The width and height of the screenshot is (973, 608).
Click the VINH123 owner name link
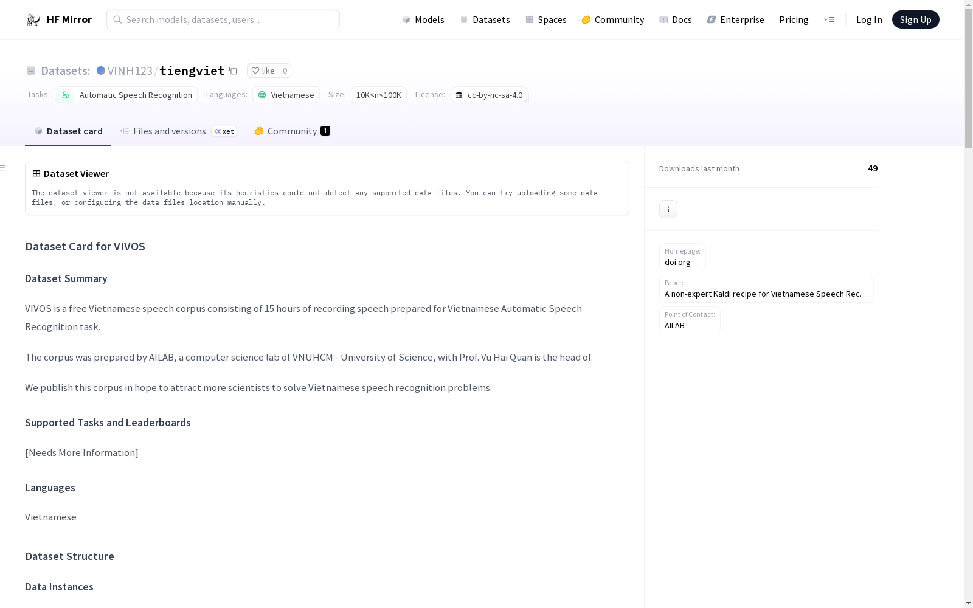click(130, 71)
